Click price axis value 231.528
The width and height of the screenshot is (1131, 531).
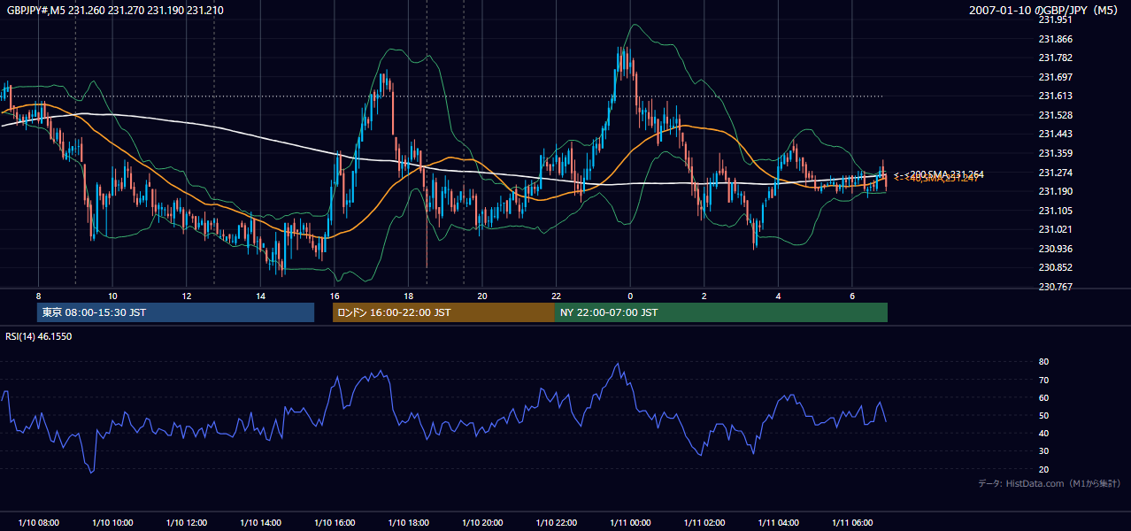pyautogui.click(x=1055, y=115)
